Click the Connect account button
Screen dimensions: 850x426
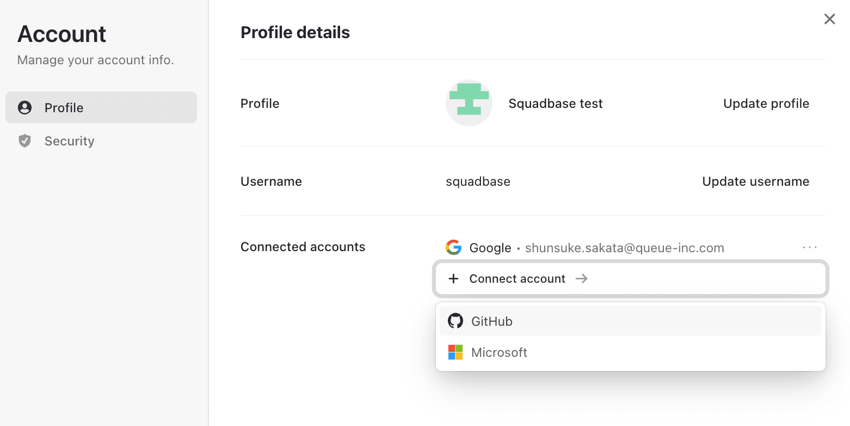coord(517,278)
